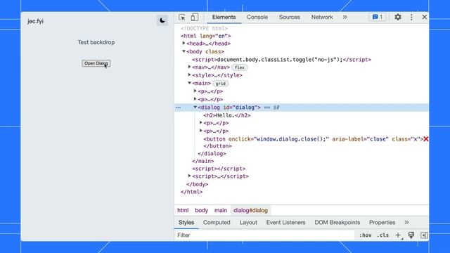Open the Properties pane tab
Viewport: 450px width, 253px height.
pyautogui.click(x=382, y=223)
